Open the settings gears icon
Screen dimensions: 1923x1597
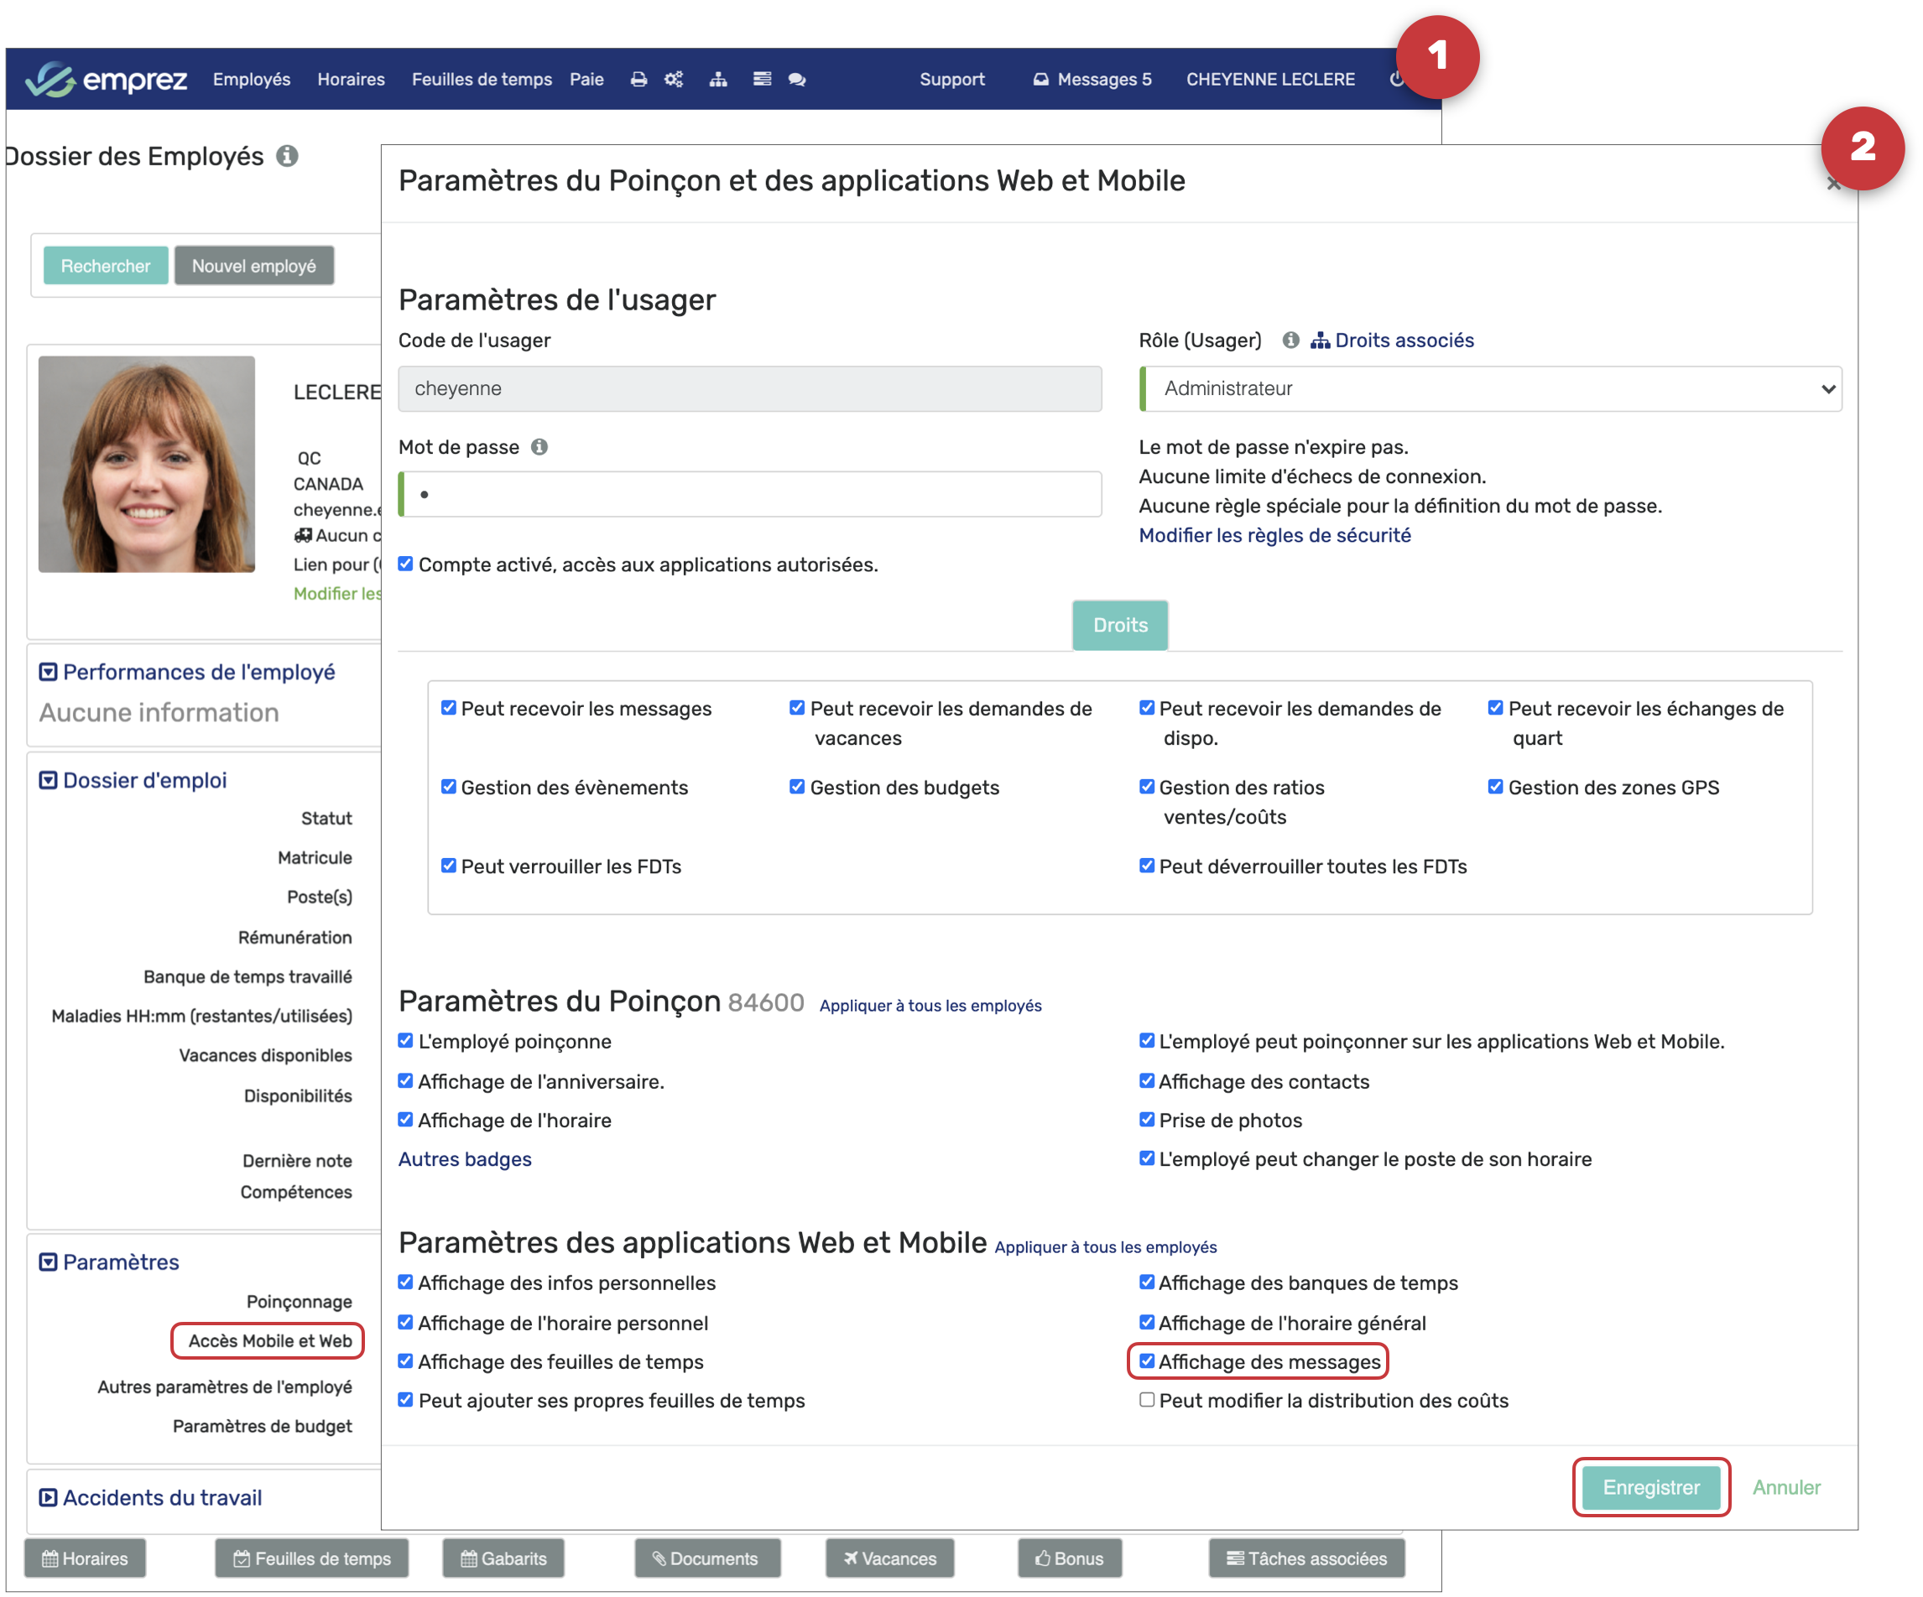coord(674,80)
